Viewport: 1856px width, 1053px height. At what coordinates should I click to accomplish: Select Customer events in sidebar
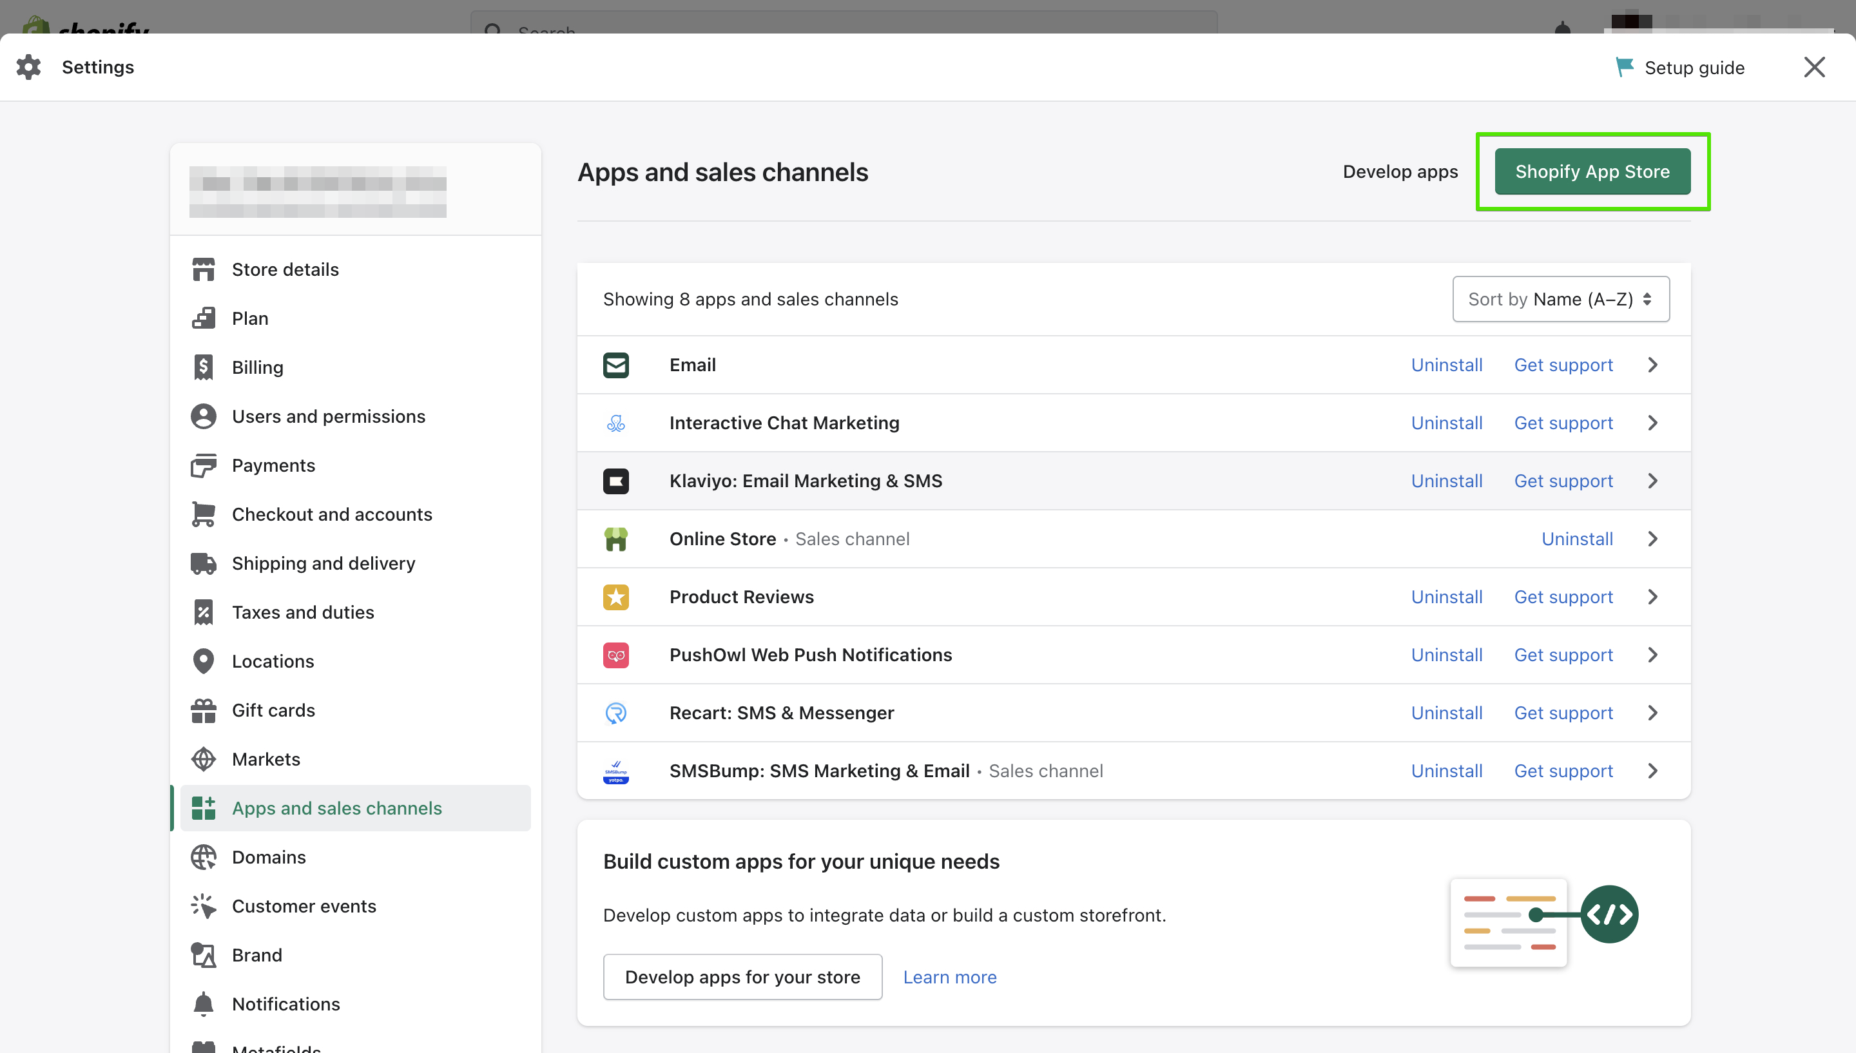356,906
